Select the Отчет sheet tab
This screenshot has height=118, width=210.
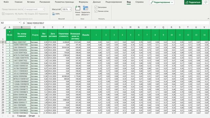point(32,116)
